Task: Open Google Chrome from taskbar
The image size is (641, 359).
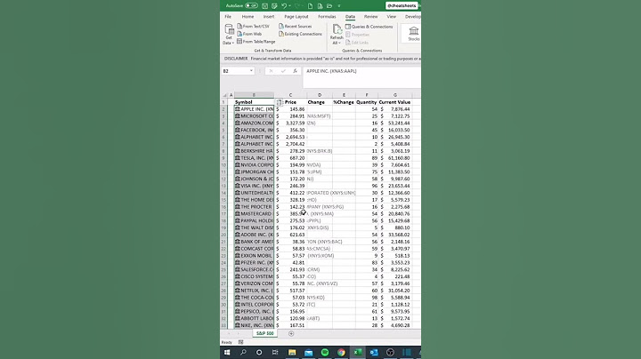Action: [x=341, y=352]
